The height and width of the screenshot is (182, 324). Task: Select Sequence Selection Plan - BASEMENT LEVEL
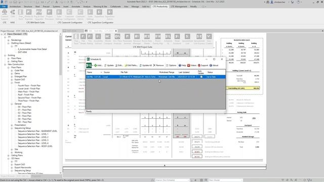tap(37, 131)
